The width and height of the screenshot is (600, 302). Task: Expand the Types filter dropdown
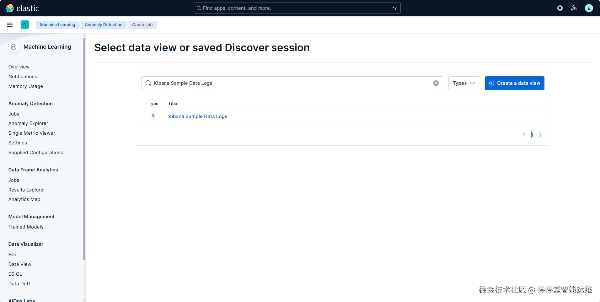[463, 83]
